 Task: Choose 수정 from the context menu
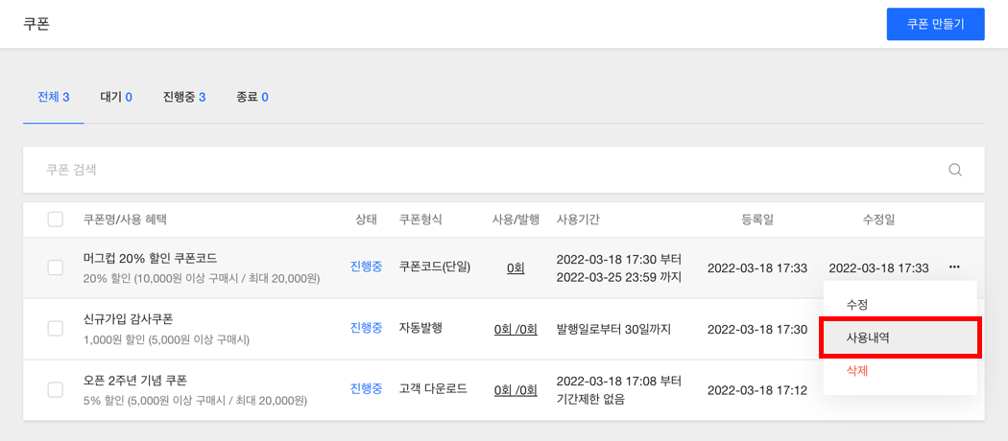click(857, 304)
